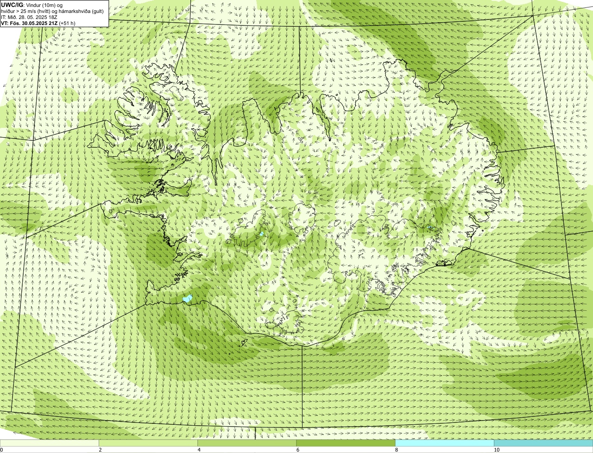Click the '10' tick label on the color scale
Viewport: 593px width, 453px height.
496,450
